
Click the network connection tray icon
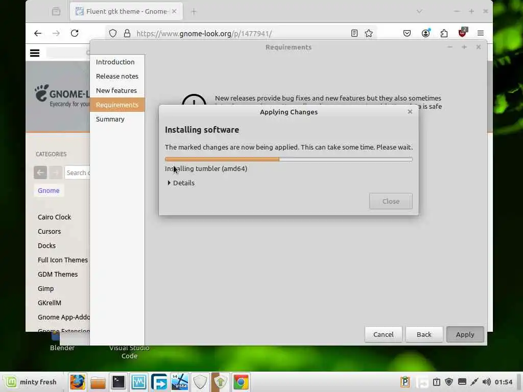(474, 382)
